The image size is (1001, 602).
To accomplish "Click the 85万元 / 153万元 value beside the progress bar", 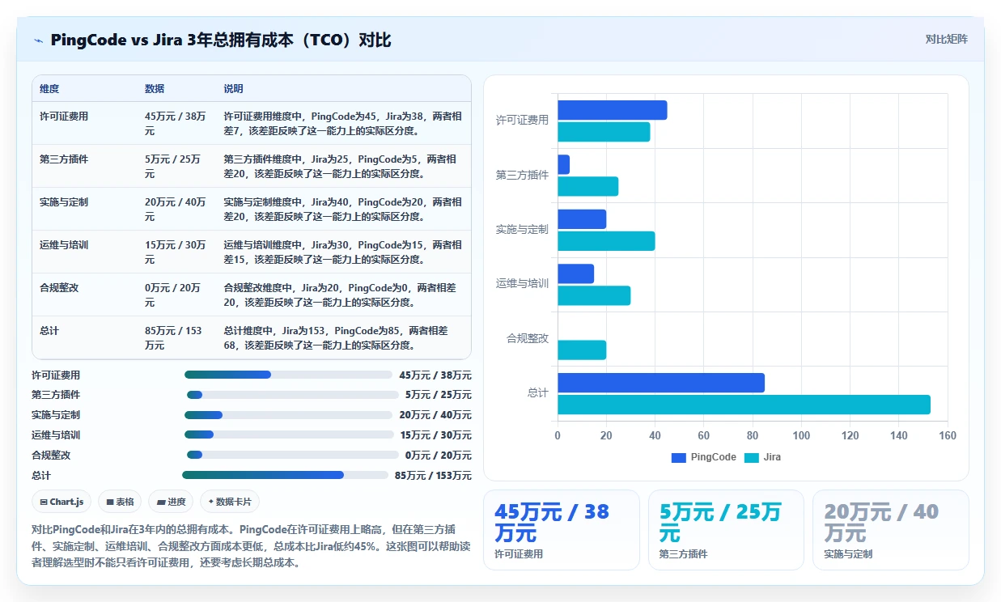I will 433,476.
